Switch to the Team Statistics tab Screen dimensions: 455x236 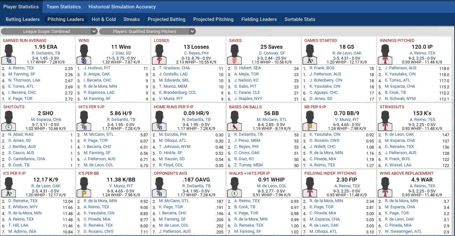click(x=64, y=6)
